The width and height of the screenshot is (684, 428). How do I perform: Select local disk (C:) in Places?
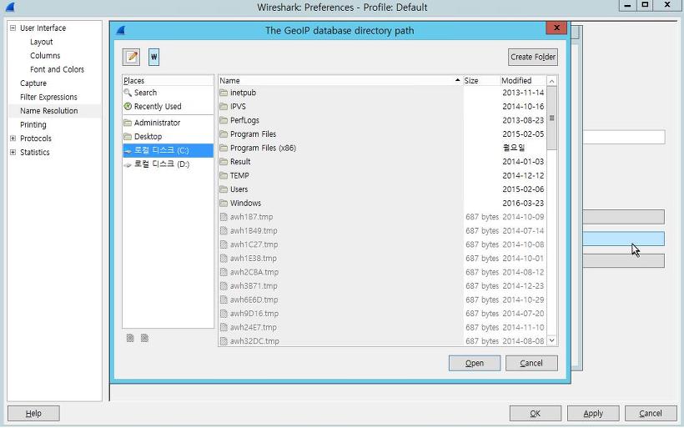168,150
